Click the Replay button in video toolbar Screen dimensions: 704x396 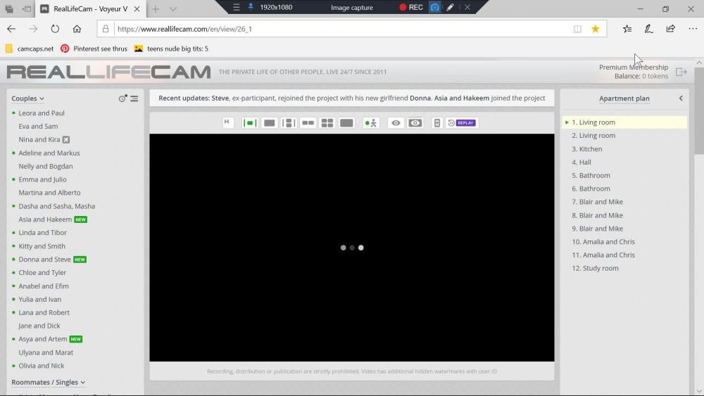click(462, 123)
